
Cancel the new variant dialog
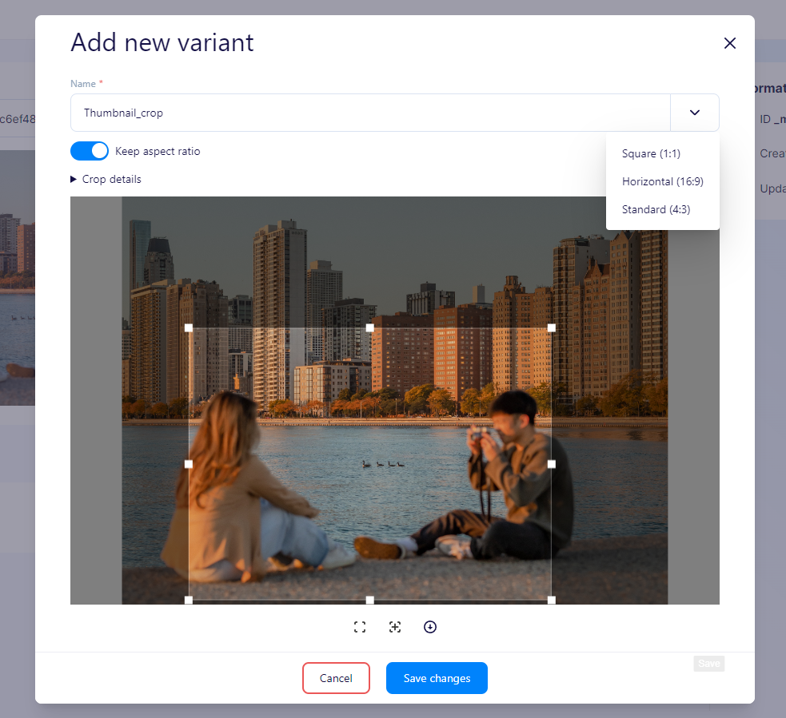336,678
